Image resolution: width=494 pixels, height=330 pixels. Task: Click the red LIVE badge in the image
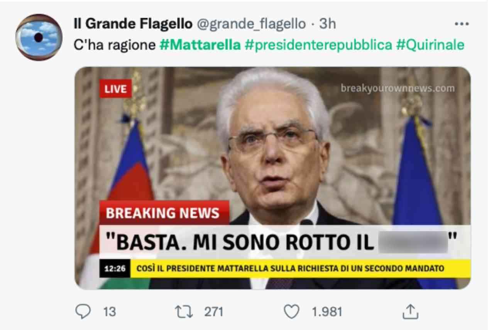[116, 89]
